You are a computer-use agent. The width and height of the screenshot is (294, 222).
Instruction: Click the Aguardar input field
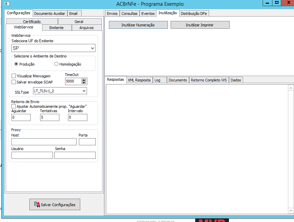click(x=21, y=117)
